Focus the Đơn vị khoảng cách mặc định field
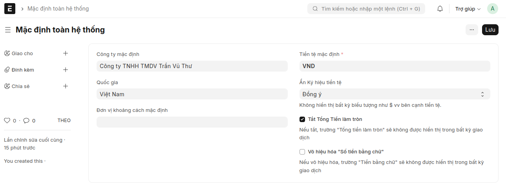Viewport: 506px width, 189px height. pyautogui.click(x=192, y=122)
